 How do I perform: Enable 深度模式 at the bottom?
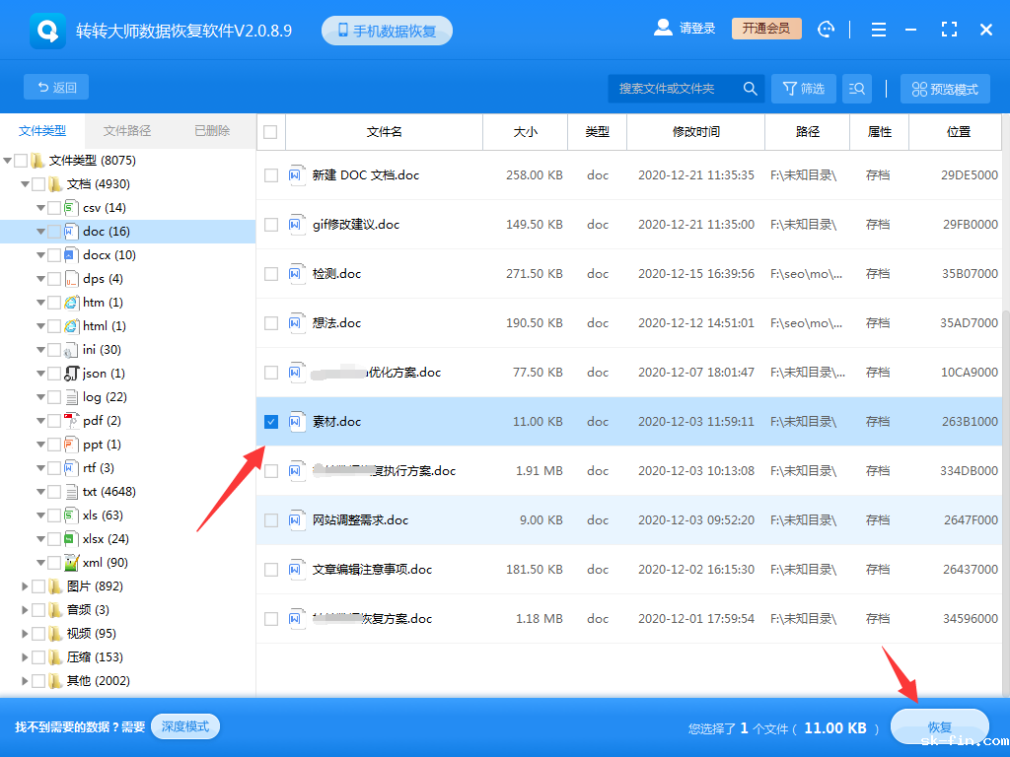[x=184, y=724]
